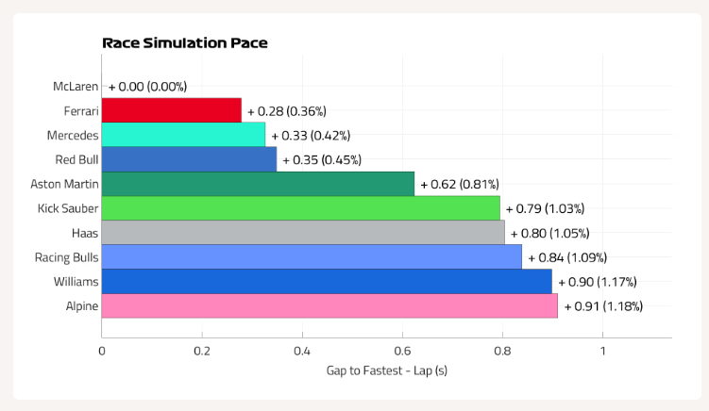Click the pink Alpine bar
The height and width of the screenshot is (411, 709).
coord(329,305)
